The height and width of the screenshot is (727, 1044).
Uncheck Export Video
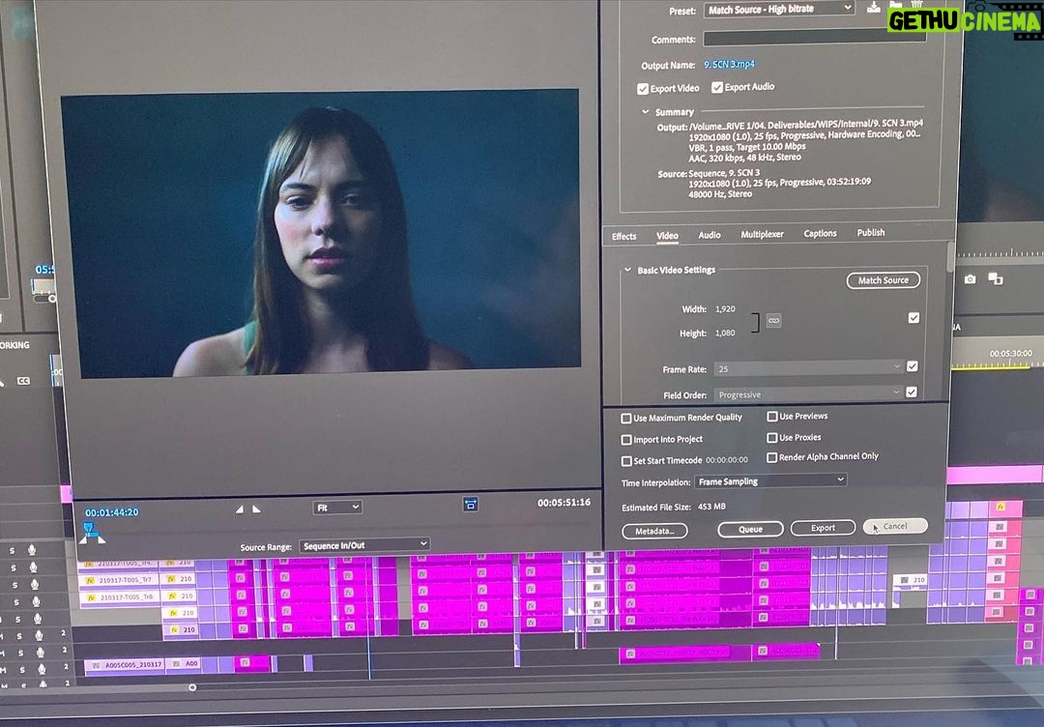[643, 89]
